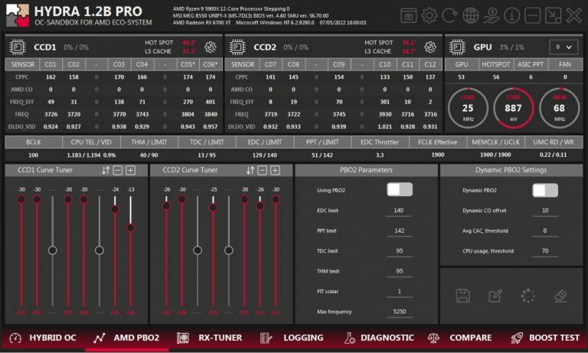Click the Dynamic CO offset field
This screenshot has width=588, height=353.
point(545,211)
